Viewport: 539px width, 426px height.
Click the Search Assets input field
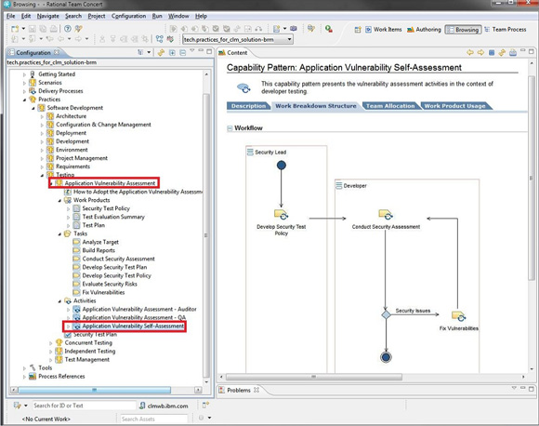[x=153, y=419]
